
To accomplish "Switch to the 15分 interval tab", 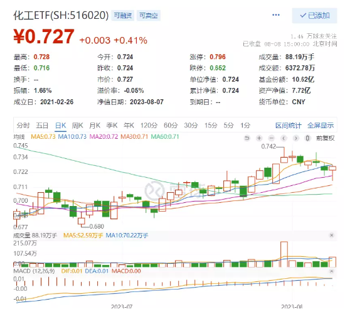I will [x=211, y=126].
